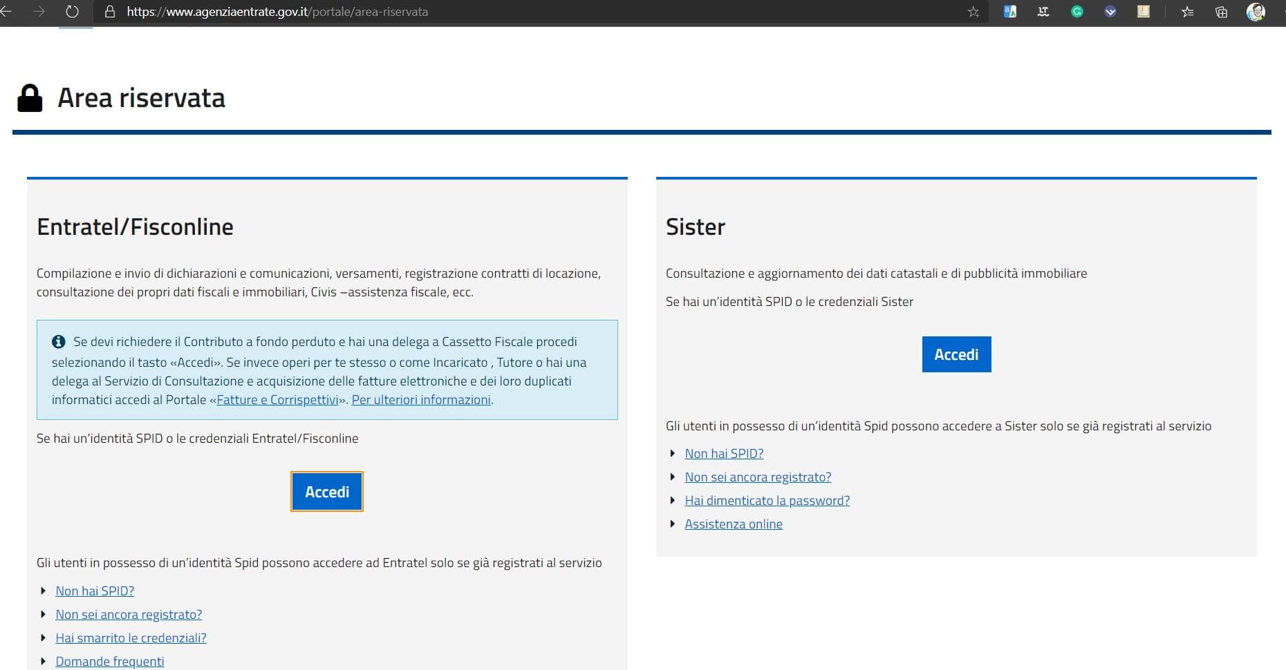The height and width of the screenshot is (670, 1286).
Task: Click the address bar URL field
Action: click(484, 12)
